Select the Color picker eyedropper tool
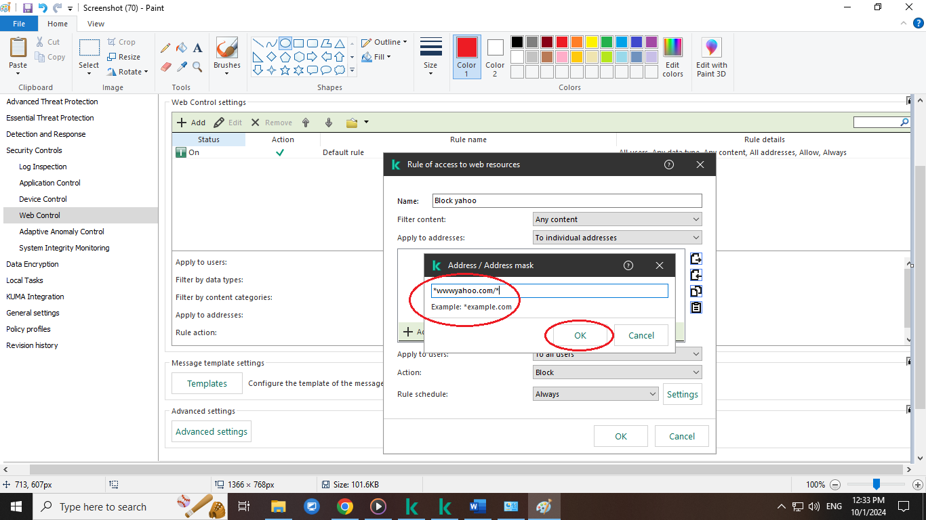926x520 pixels. coord(181,66)
